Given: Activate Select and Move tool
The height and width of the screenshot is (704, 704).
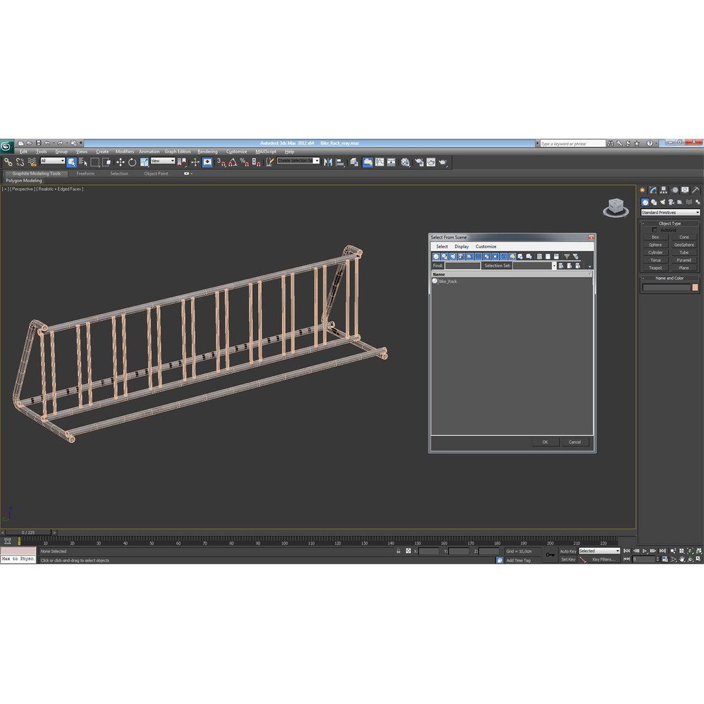Looking at the screenshot, I should tap(121, 162).
